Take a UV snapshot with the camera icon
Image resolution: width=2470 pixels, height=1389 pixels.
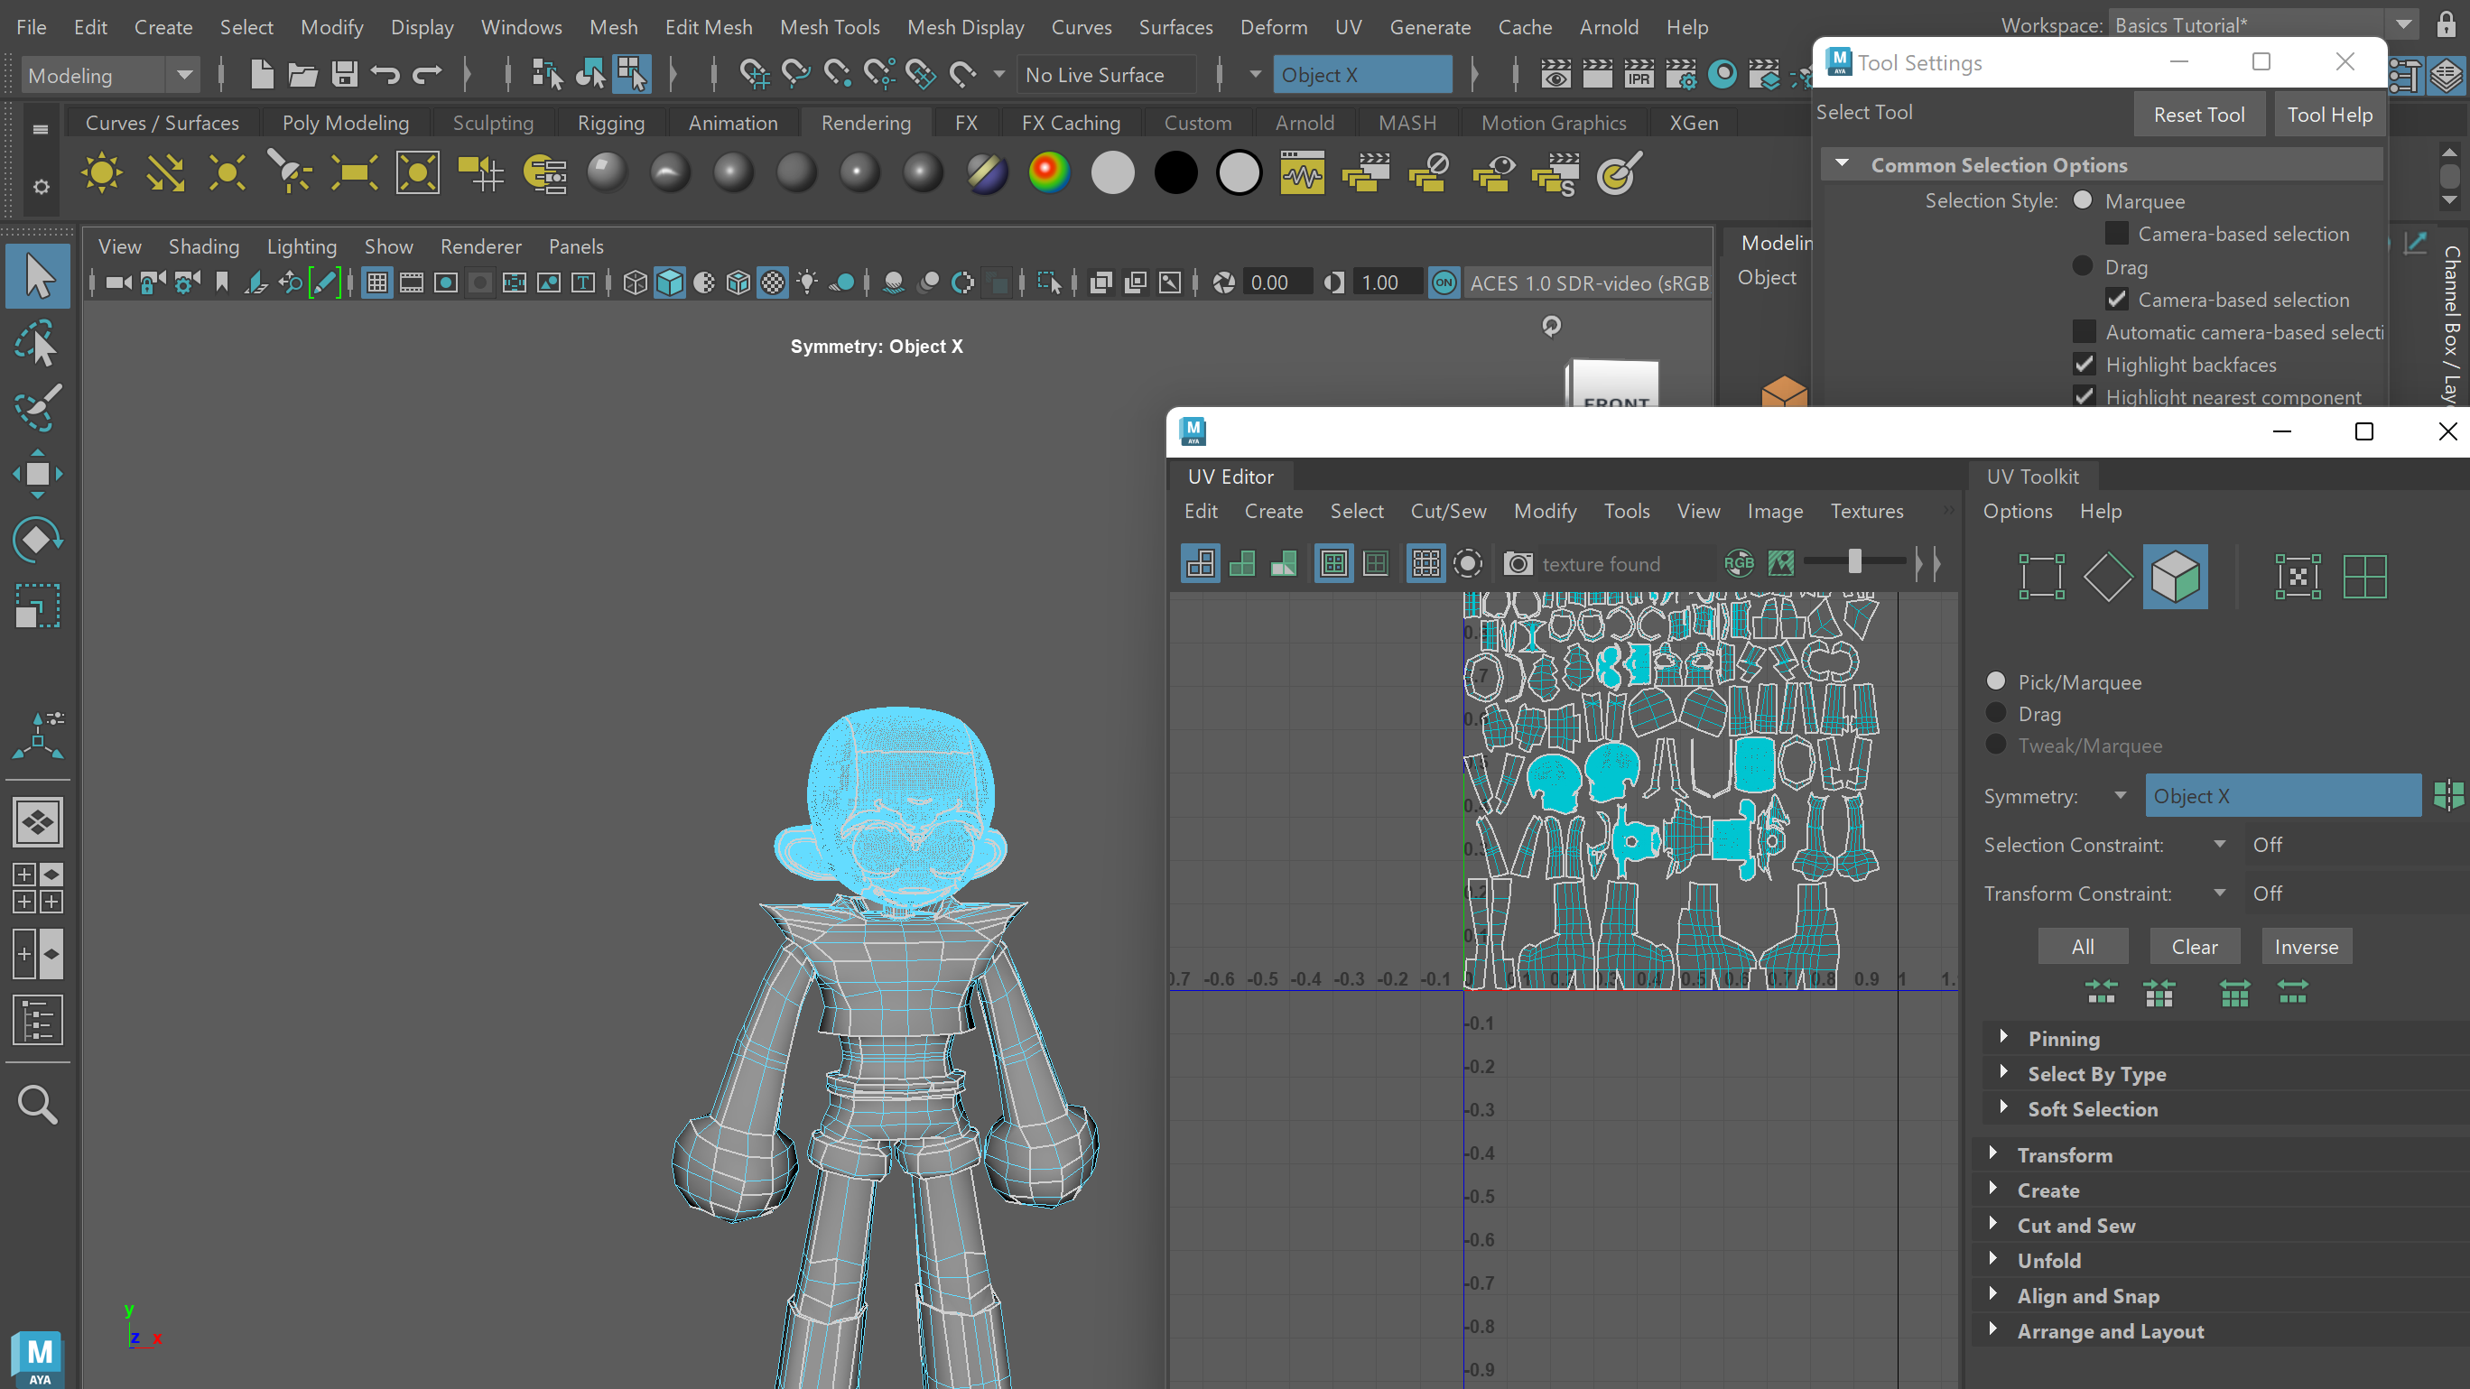tap(1517, 564)
